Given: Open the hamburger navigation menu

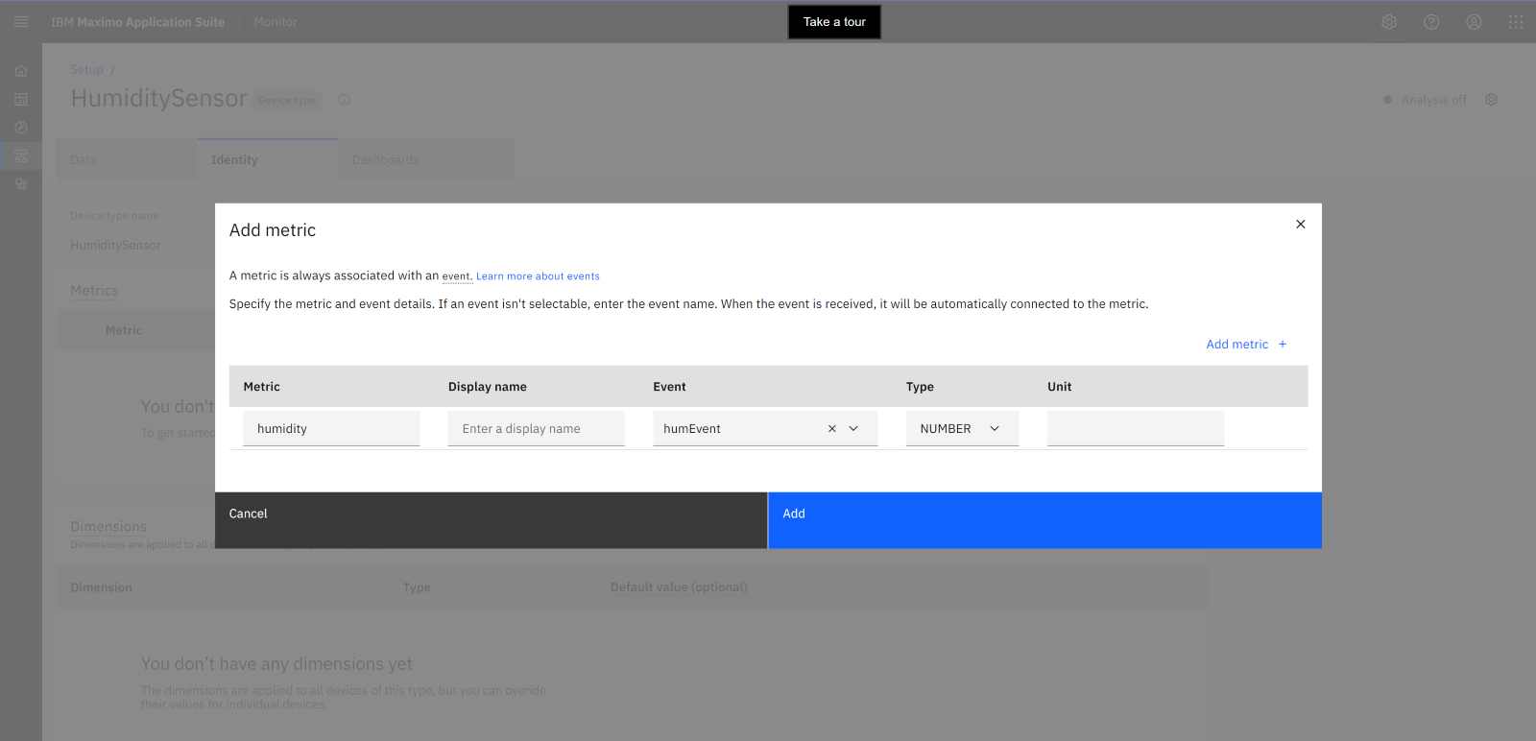Looking at the screenshot, I should [x=21, y=21].
